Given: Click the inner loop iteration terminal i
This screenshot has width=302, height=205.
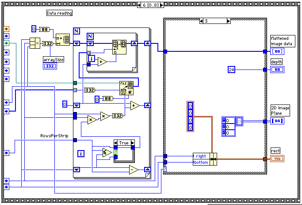Looking at the screenshot, I should (92, 58).
